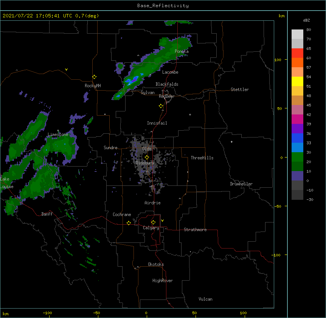Click the royal blue 33-36 dBZ swatch

tap(297, 138)
